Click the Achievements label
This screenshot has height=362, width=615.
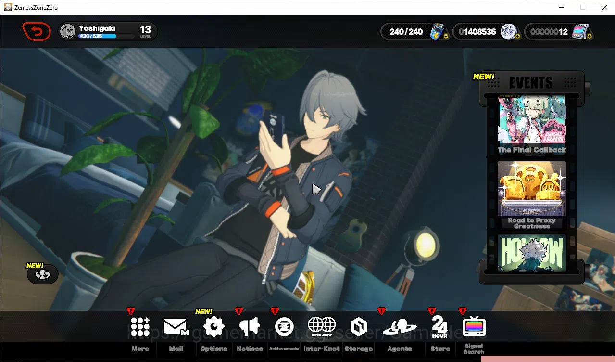tap(284, 349)
